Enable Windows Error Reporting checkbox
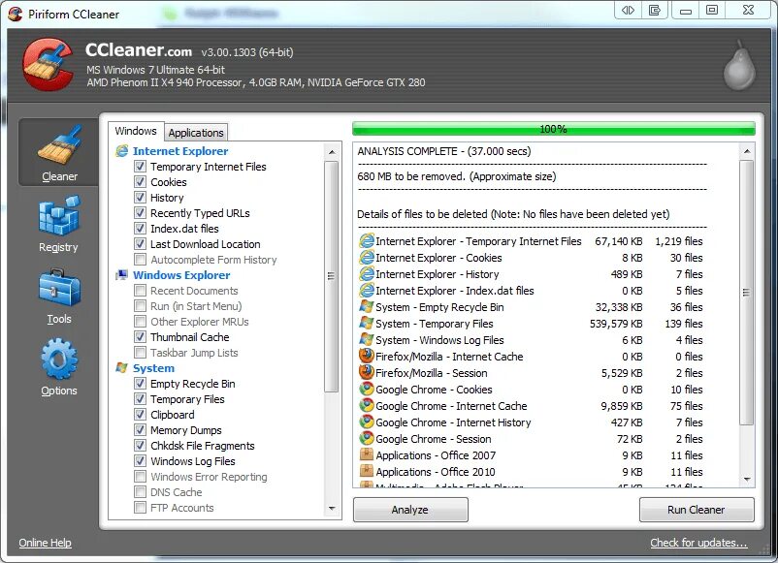Screen dimensions: 778x563 [140, 476]
